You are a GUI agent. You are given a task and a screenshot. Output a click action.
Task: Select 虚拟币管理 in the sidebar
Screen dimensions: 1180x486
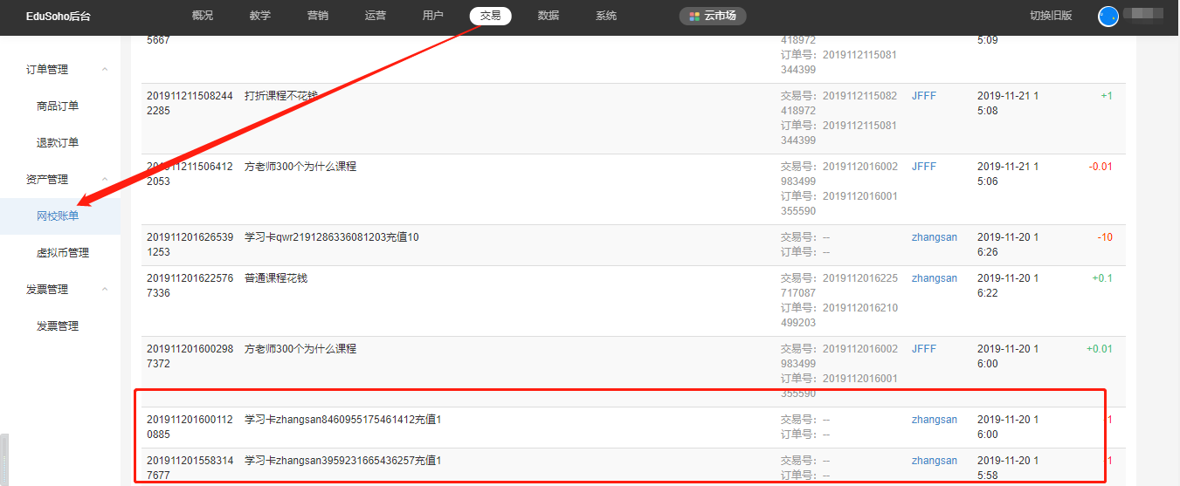[x=63, y=253]
